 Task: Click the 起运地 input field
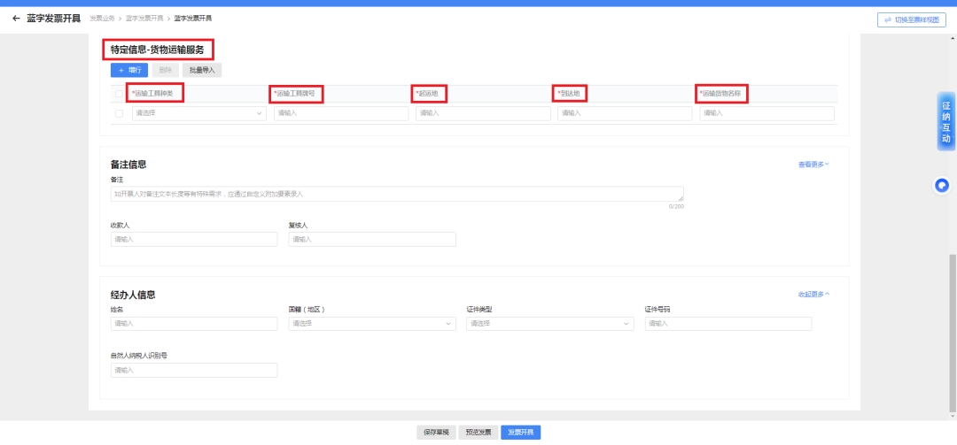click(x=484, y=113)
